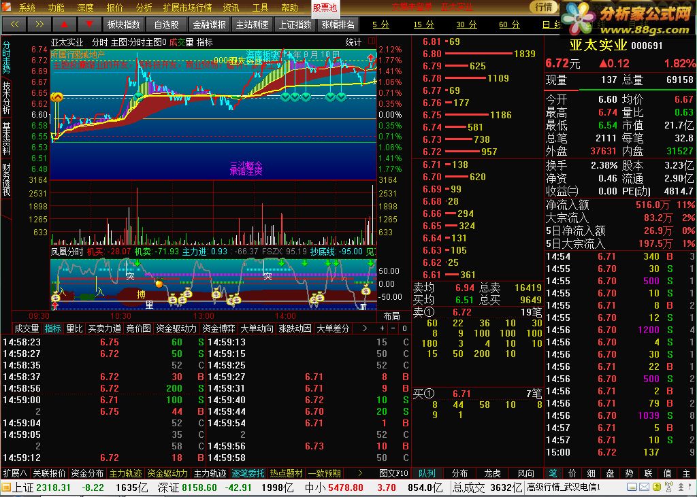Switch to the 龙虎 tab
Image resolution: width=697 pixels, height=497 pixels.
coord(493,473)
